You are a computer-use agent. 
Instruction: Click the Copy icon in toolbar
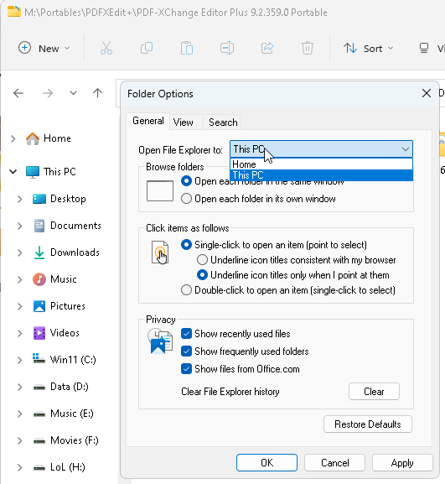(147, 48)
